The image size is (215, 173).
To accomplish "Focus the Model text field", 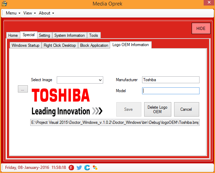I will 171,91.
